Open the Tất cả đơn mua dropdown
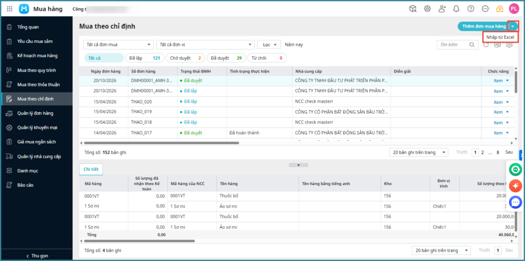525x261 pixels. point(118,44)
